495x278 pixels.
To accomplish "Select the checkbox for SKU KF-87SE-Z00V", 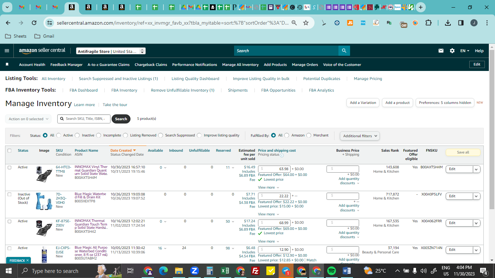I will [9, 221].
